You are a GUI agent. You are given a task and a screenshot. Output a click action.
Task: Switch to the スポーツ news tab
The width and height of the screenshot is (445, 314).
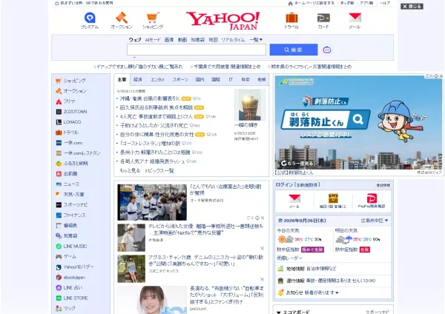pos(180,80)
